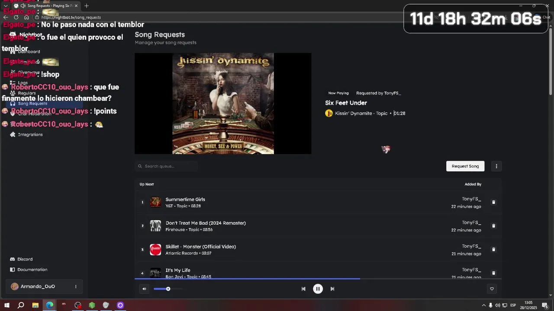Screen dimensions: 554x311
Task: Mute the tab via its speaker icon
Action: (x=23, y=6)
